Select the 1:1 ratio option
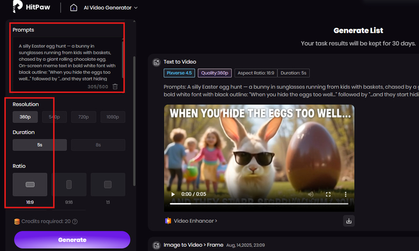The height and width of the screenshot is (251, 419). [108, 185]
